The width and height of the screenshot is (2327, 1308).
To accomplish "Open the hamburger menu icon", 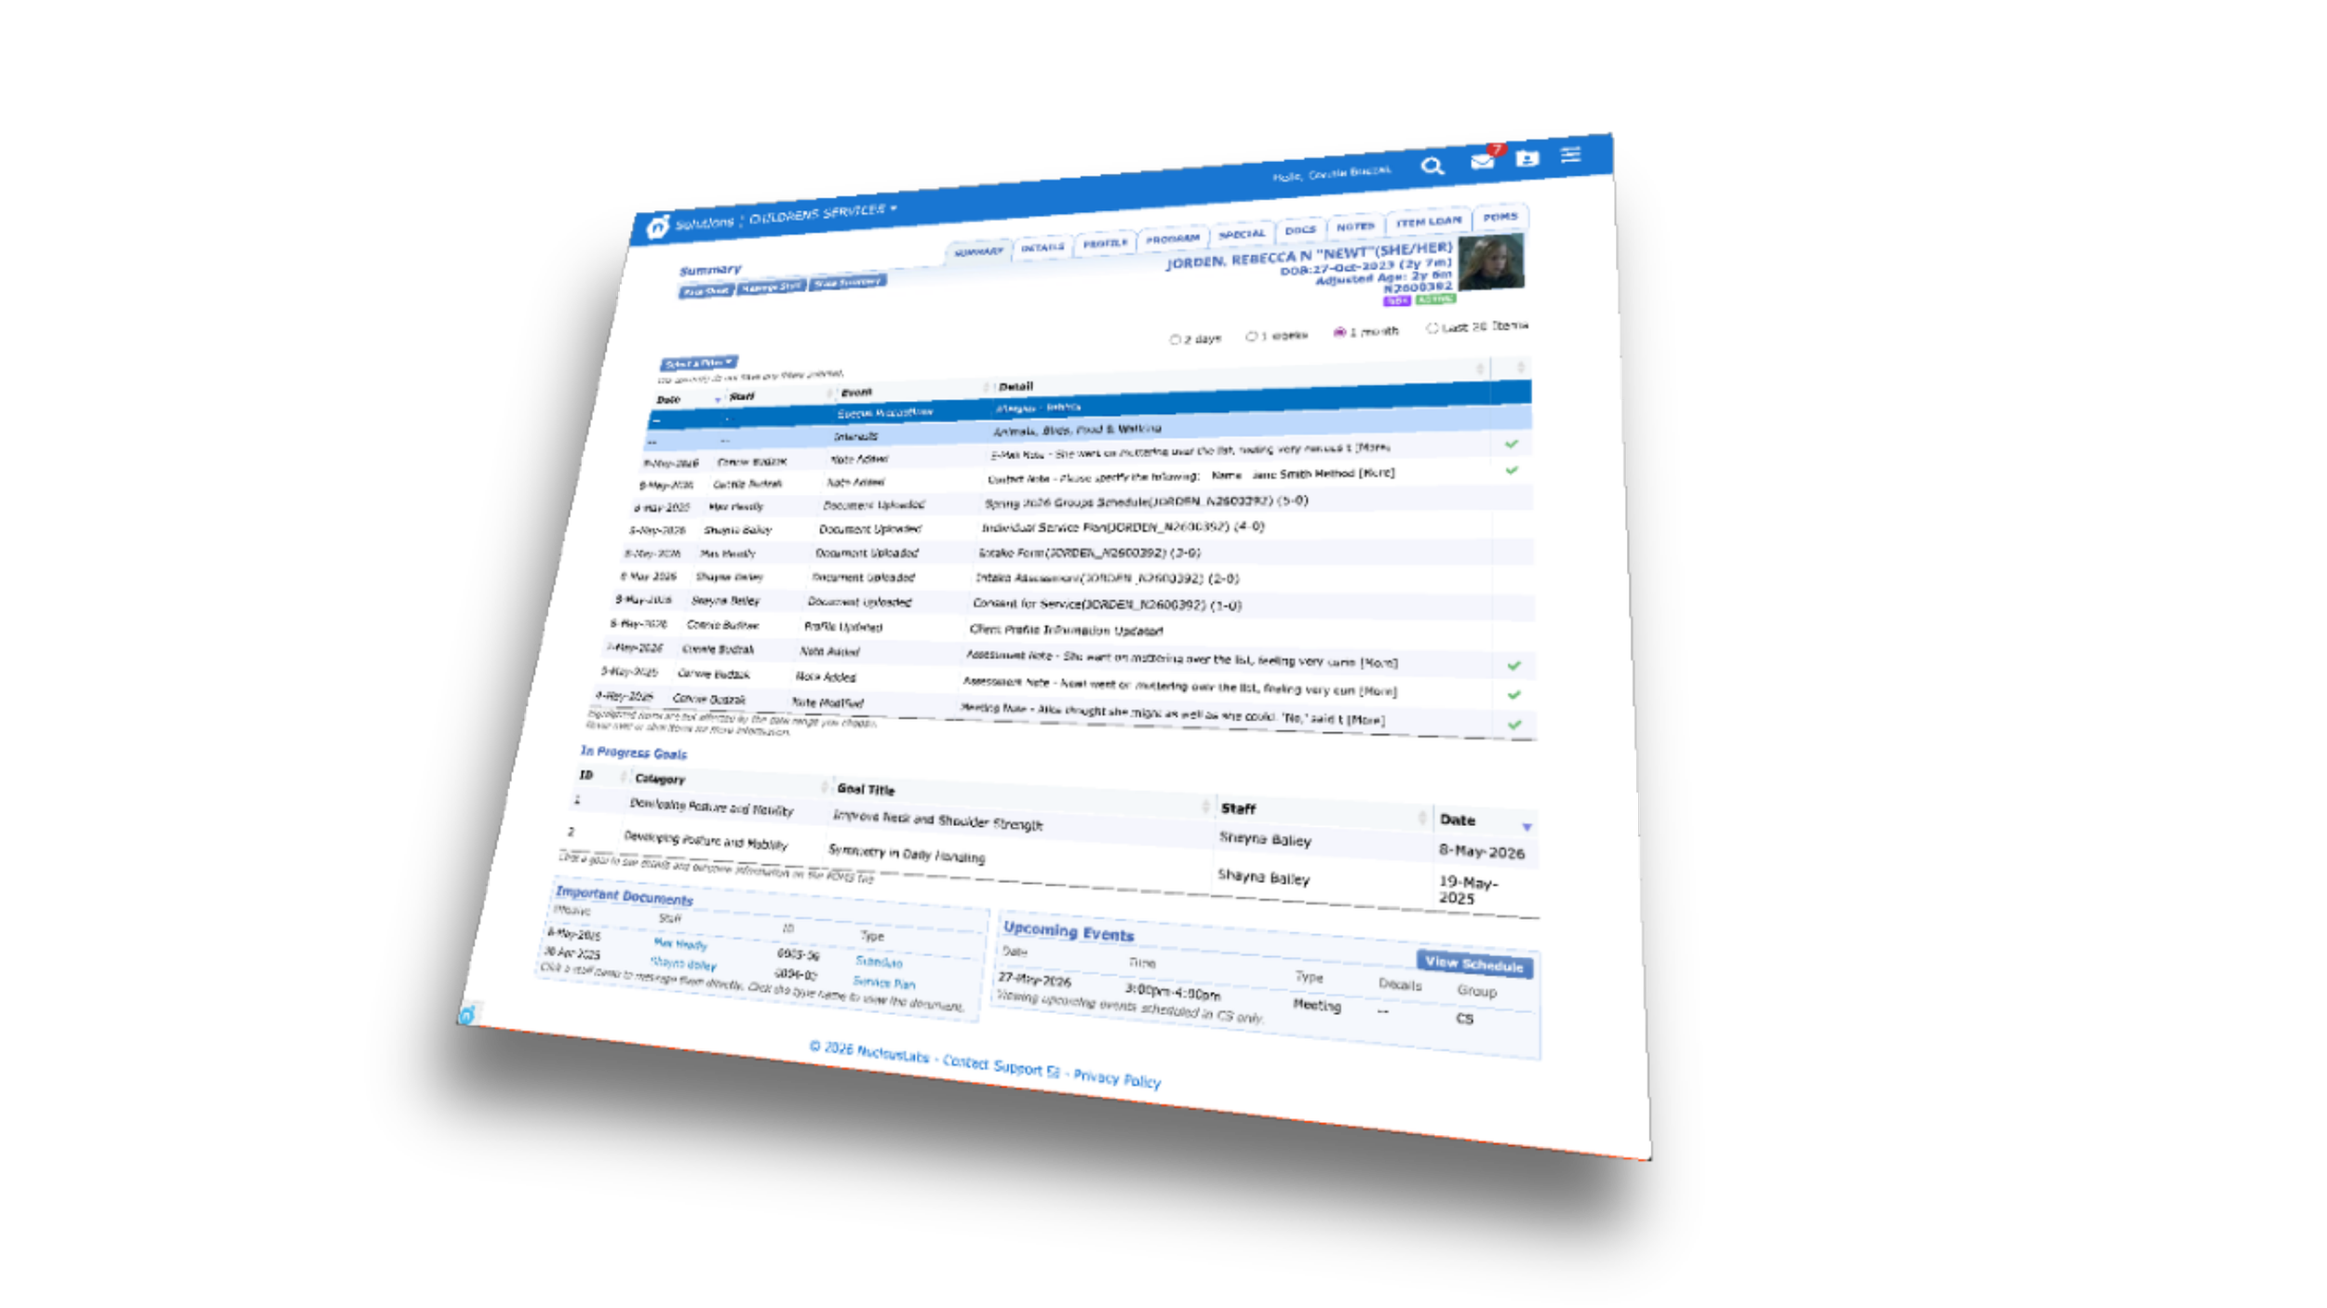I will point(1571,154).
